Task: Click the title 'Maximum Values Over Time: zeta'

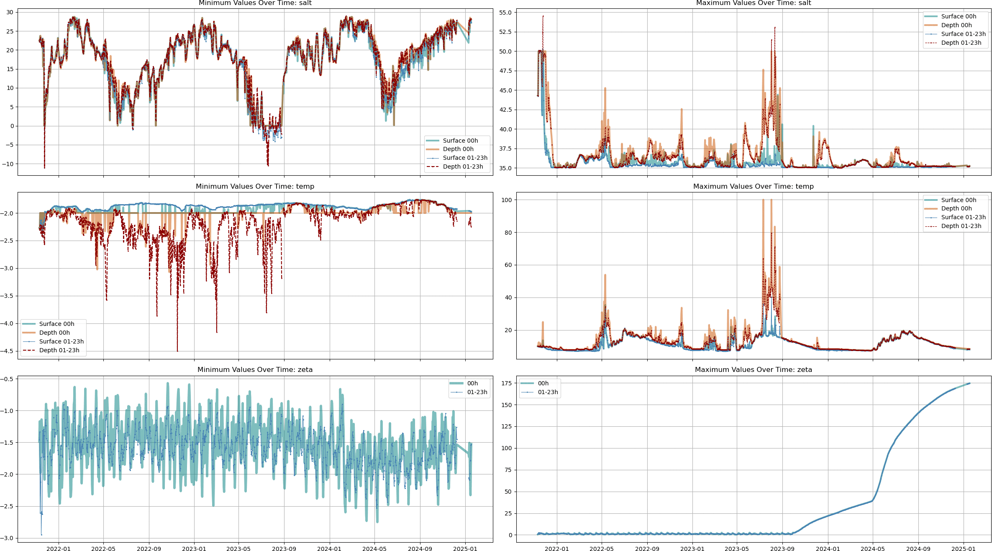Action: tap(754, 369)
